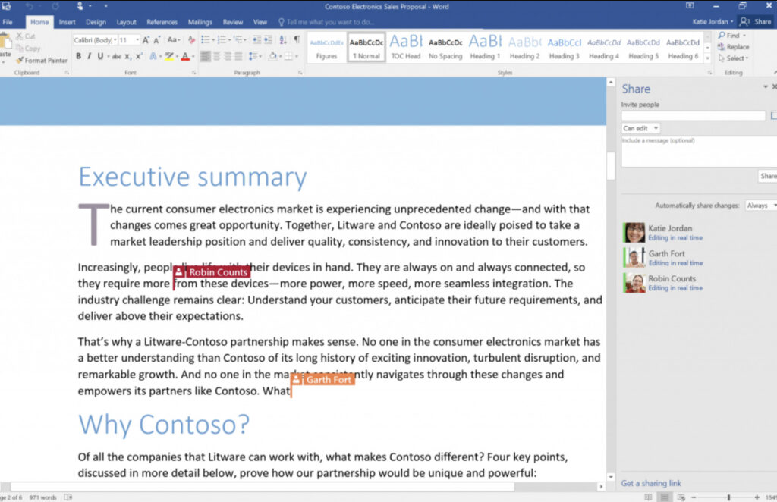The image size is (777, 502).
Task: Click the Sort icon in Paragraph group
Action: (283, 40)
